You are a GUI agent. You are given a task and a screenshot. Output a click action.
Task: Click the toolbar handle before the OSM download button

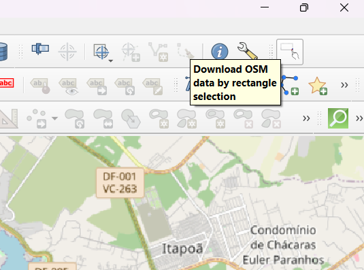(x=271, y=52)
